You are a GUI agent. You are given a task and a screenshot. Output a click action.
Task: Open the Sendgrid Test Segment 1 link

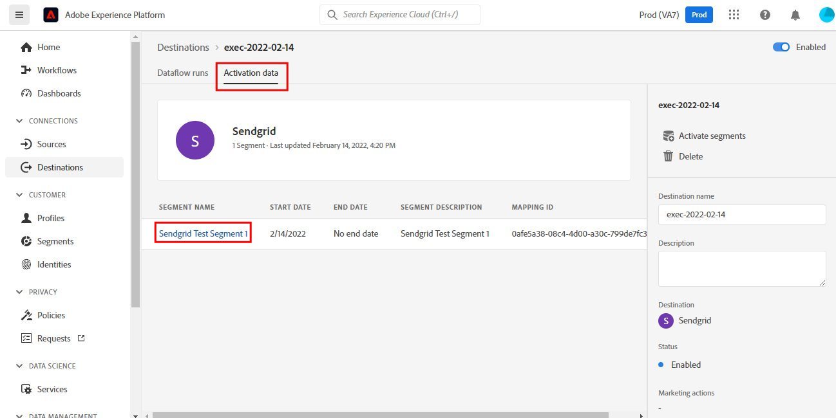coord(204,233)
